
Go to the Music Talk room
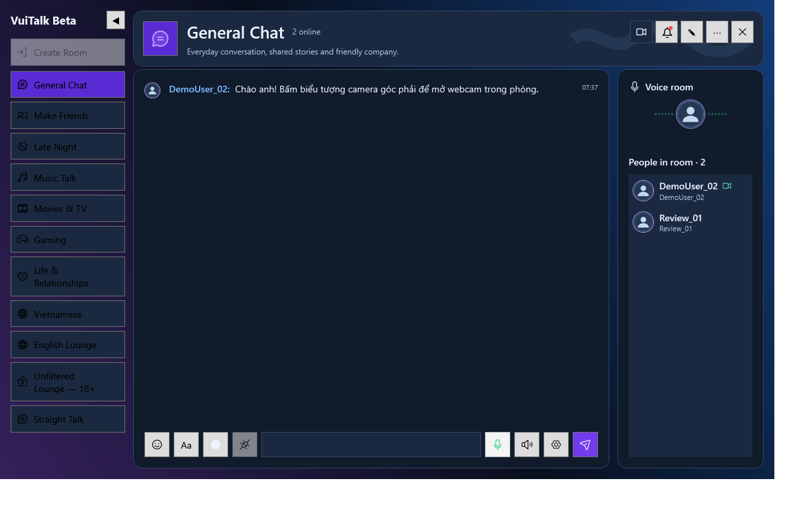68,177
